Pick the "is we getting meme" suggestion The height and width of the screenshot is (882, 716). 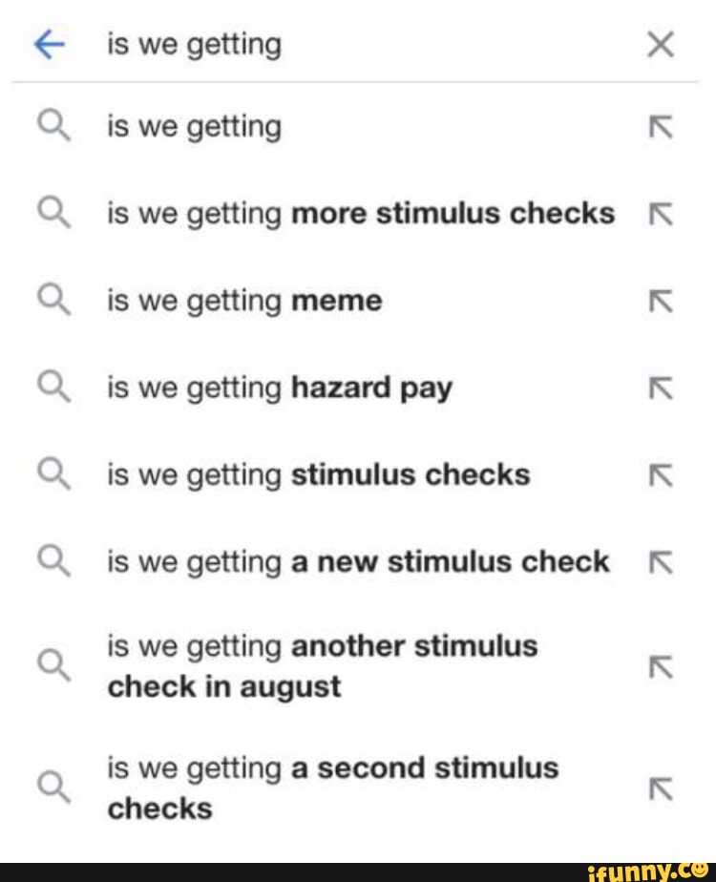tap(244, 302)
